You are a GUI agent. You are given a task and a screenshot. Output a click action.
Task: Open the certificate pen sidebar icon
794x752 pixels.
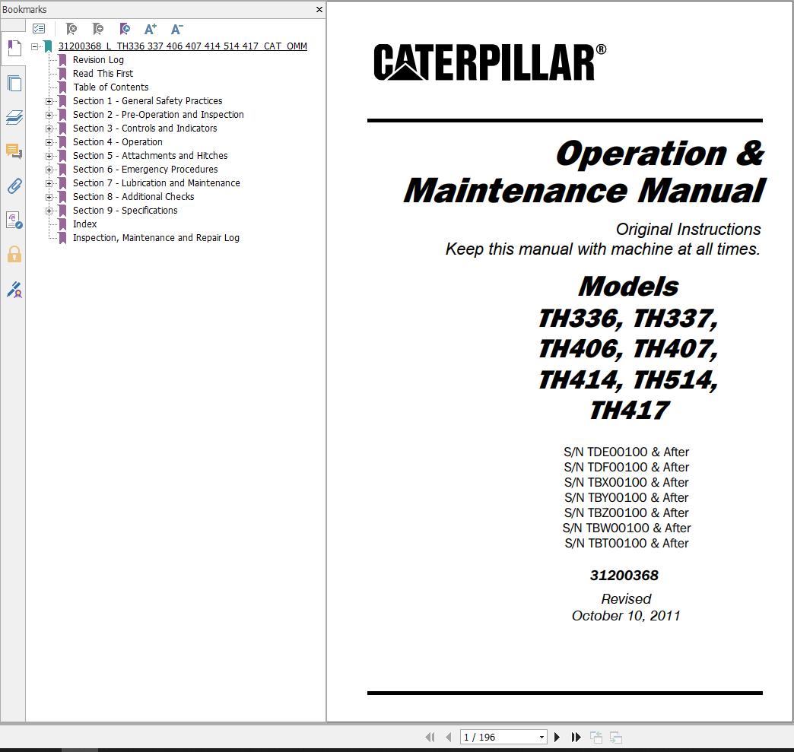[14, 290]
